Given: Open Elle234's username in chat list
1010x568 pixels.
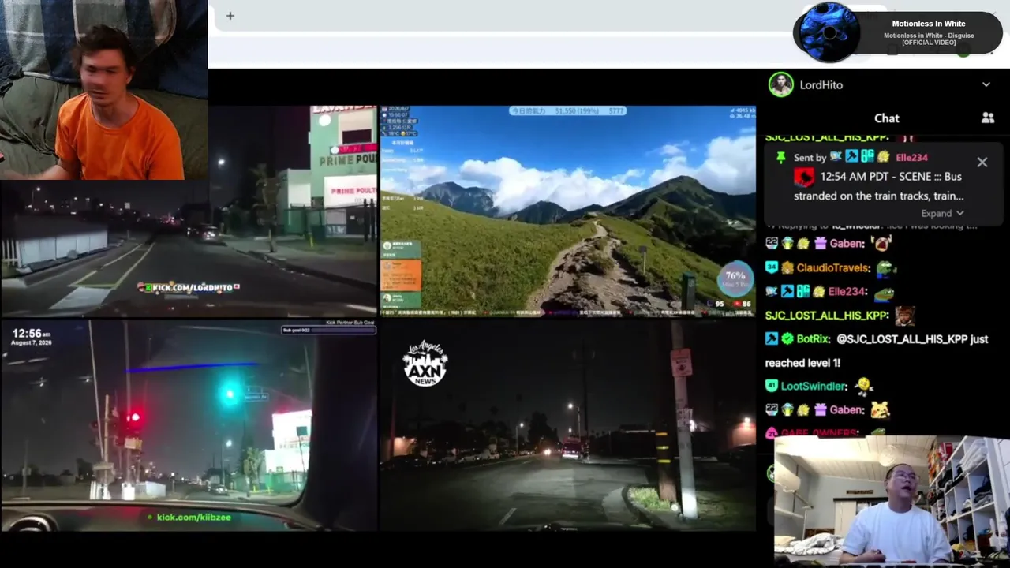Looking at the screenshot, I should coord(847,291).
